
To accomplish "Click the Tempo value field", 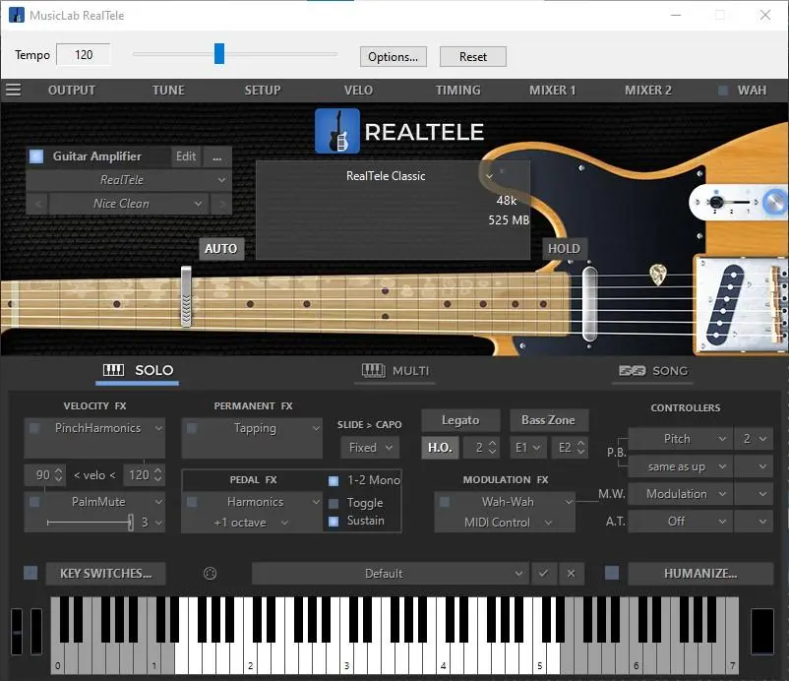I will (84, 54).
